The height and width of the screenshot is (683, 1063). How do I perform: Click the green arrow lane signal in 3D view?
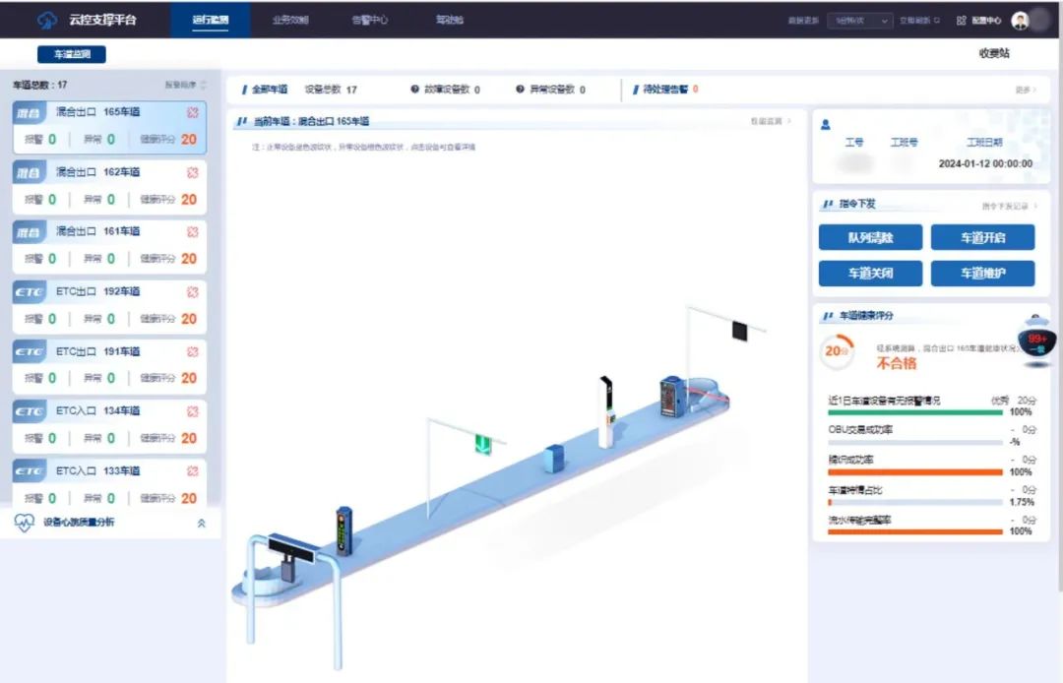click(483, 444)
